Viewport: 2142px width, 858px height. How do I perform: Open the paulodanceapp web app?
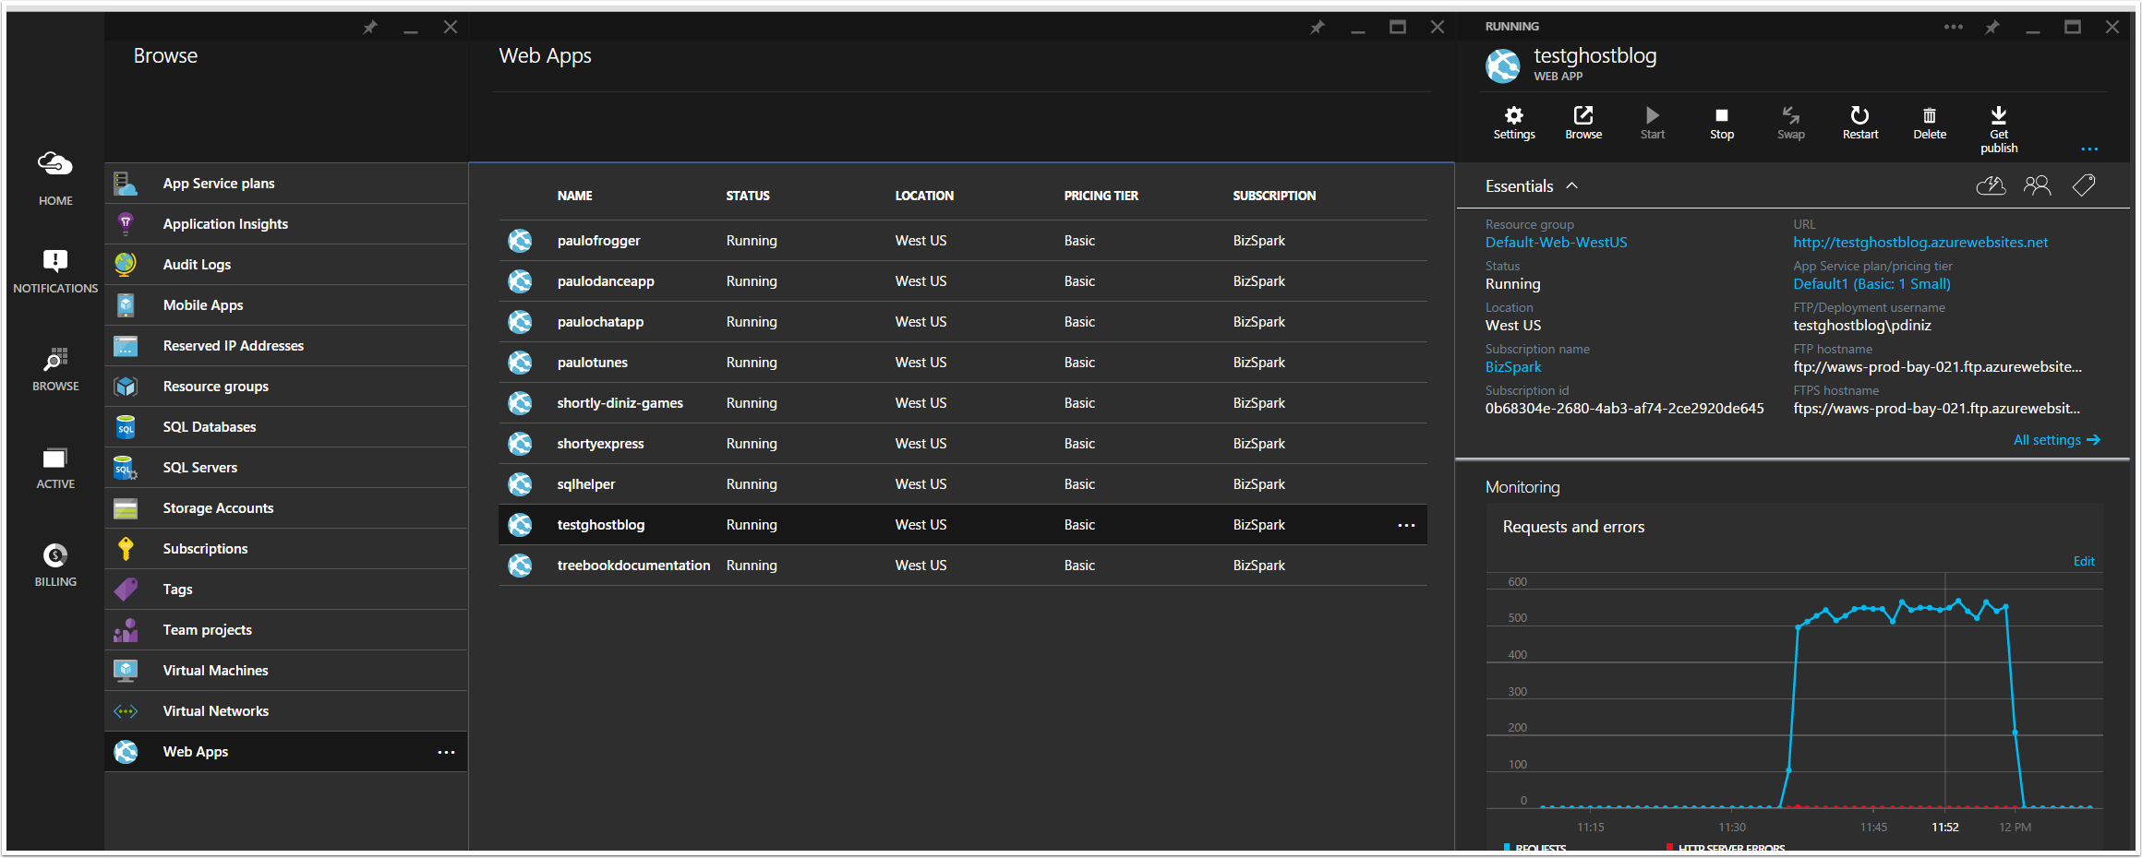(963, 281)
